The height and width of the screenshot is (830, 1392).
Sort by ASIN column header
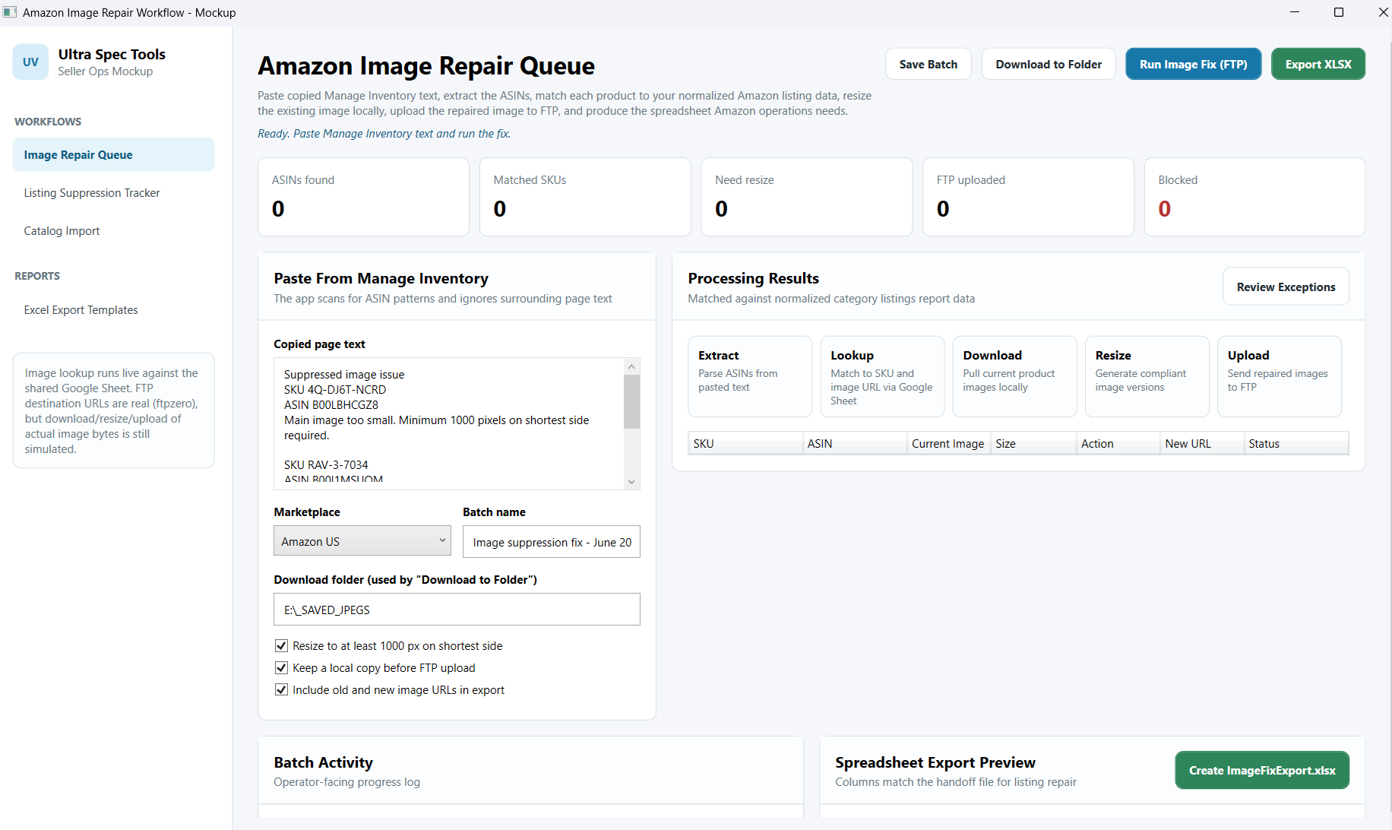point(855,444)
